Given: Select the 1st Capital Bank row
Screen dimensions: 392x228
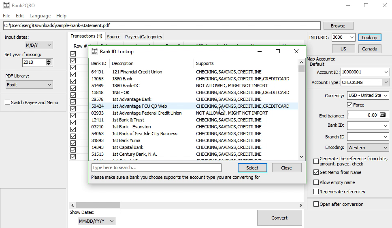Looking at the screenshot, I should pyautogui.click(x=193, y=147).
